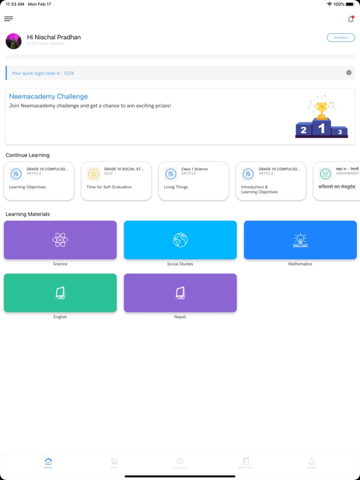Select the English subject label
Screen dimensions: 360x480
(60, 317)
